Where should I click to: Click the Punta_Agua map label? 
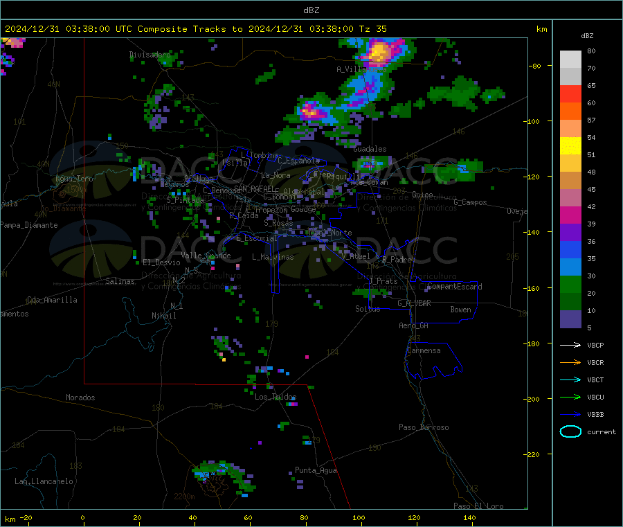click(316, 470)
